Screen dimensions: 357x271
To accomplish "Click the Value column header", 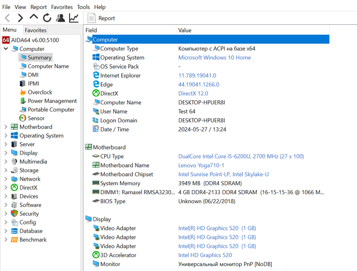I will click(x=253, y=30).
